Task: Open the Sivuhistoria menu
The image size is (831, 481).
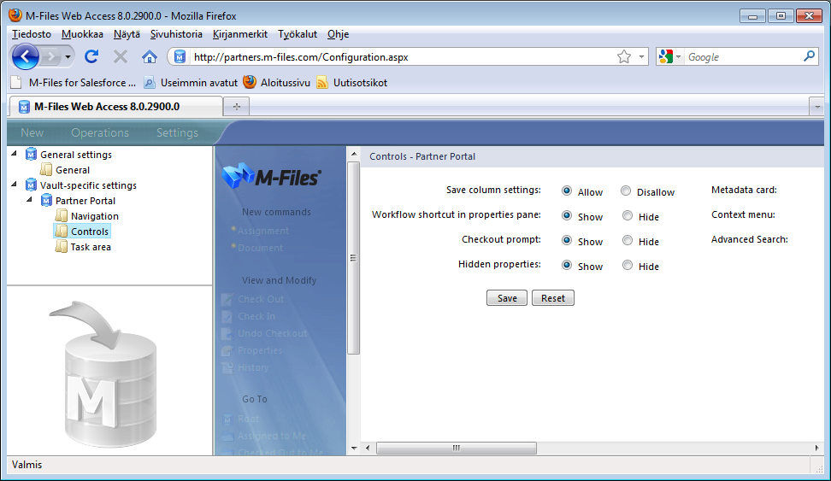Action: tap(176, 34)
